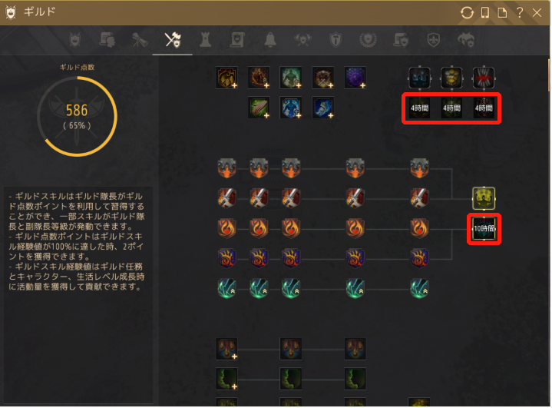The height and width of the screenshot is (408, 552).
Task: Click the first flame skill in row
Action: pos(226,229)
